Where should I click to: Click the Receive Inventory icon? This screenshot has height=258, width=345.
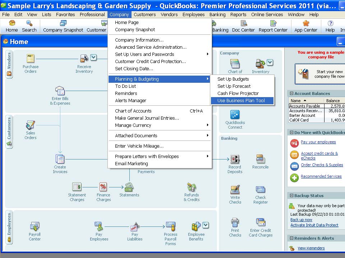84,58
